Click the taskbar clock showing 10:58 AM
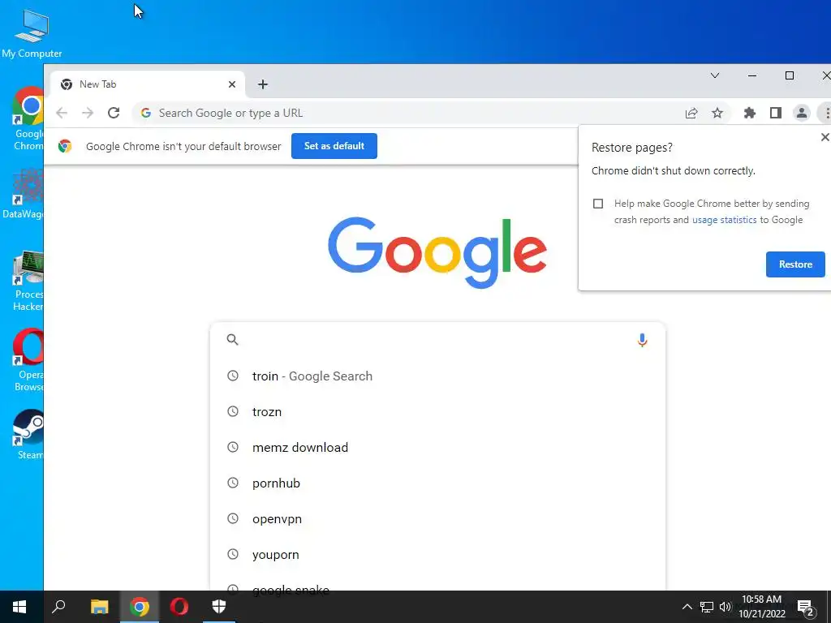 pos(761,607)
